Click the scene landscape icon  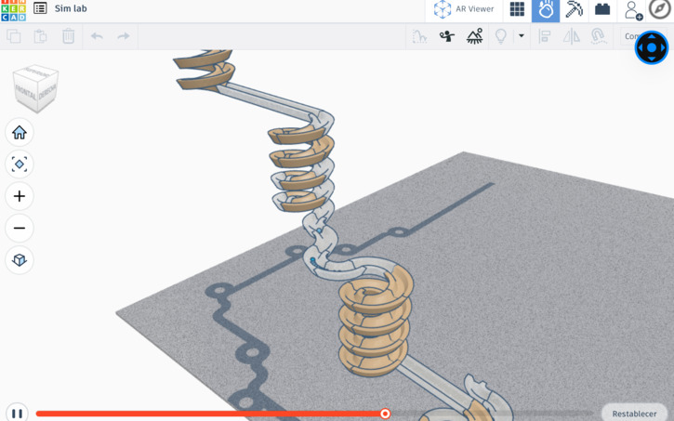point(474,36)
